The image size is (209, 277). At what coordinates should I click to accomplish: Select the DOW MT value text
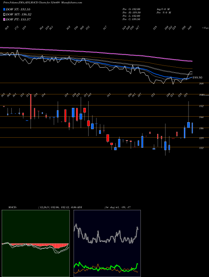[26, 14]
